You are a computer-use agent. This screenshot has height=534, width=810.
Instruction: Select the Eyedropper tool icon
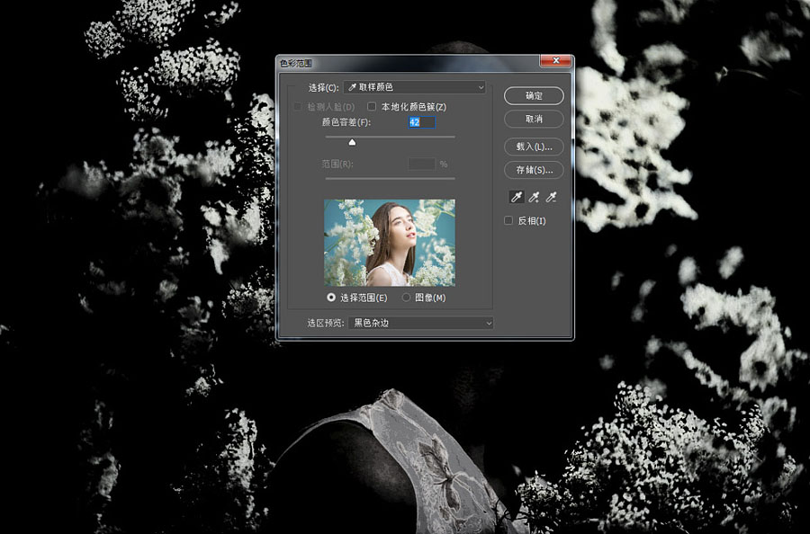(x=517, y=197)
